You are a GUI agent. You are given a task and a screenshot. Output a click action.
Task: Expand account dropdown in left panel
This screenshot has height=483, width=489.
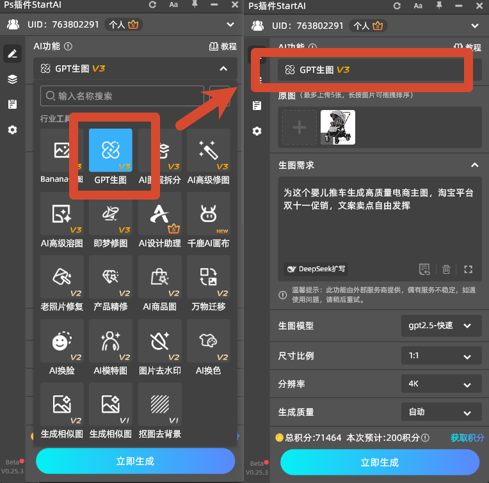click(230, 24)
